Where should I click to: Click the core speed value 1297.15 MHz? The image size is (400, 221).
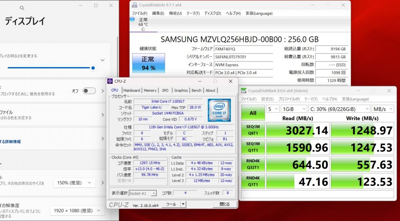pos(150,163)
